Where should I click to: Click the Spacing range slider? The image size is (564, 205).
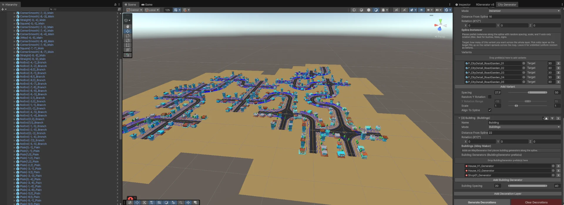click(x=528, y=92)
